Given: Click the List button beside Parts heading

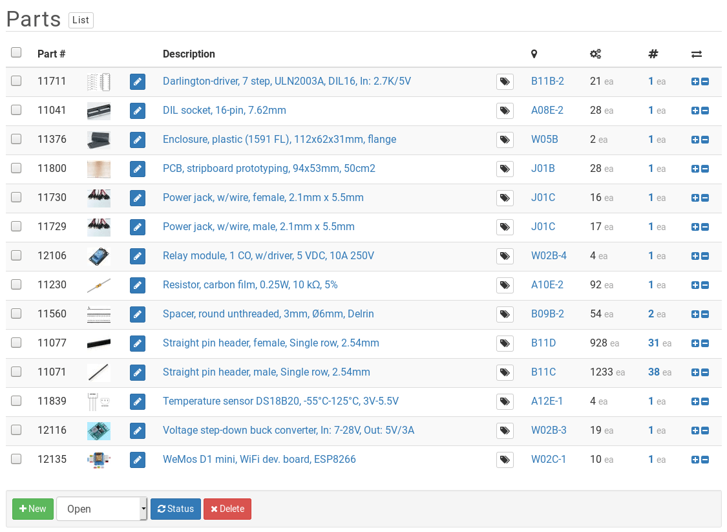Looking at the screenshot, I should tap(81, 20).
